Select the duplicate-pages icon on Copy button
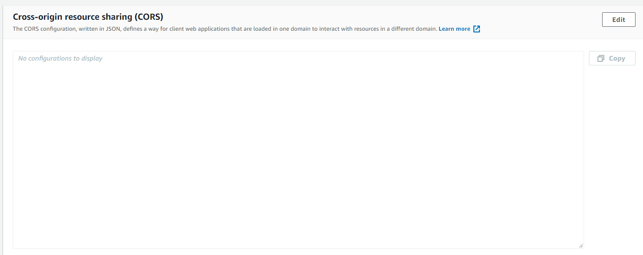Image resolution: width=643 pixels, height=255 pixels. click(602, 58)
